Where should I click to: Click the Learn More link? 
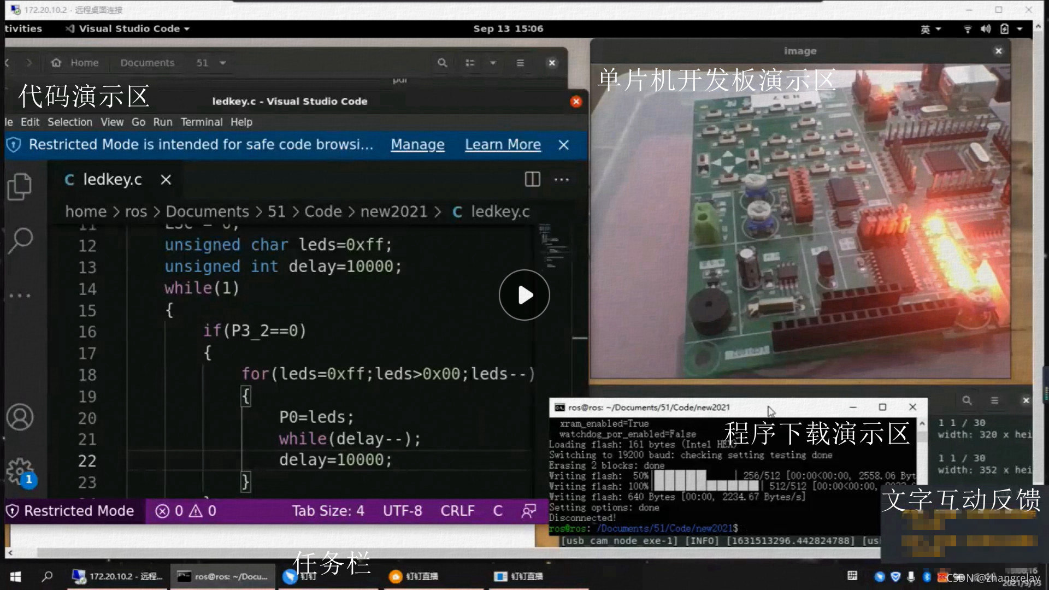click(x=503, y=144)
